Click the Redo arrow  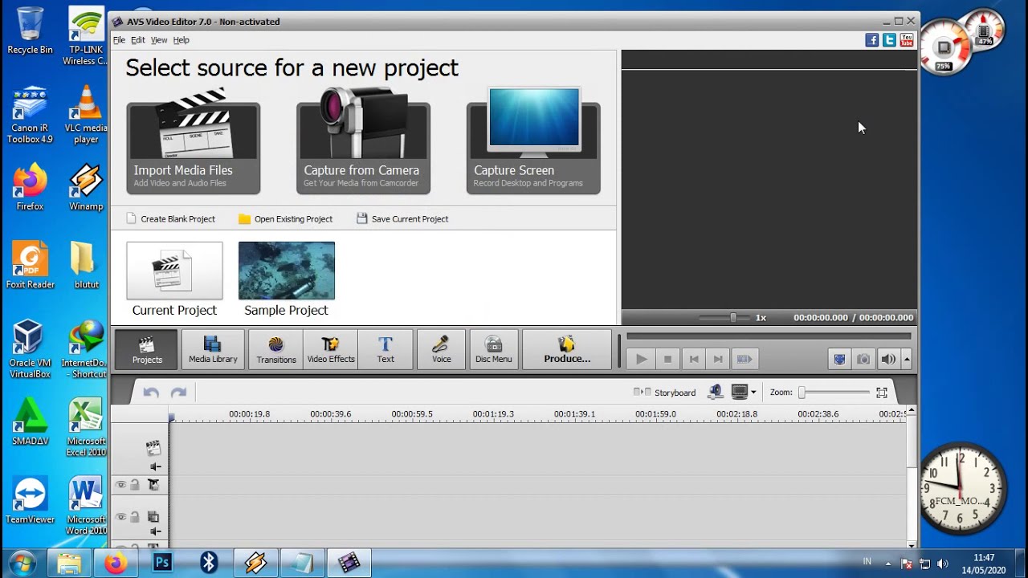click(x=178, y=392)
